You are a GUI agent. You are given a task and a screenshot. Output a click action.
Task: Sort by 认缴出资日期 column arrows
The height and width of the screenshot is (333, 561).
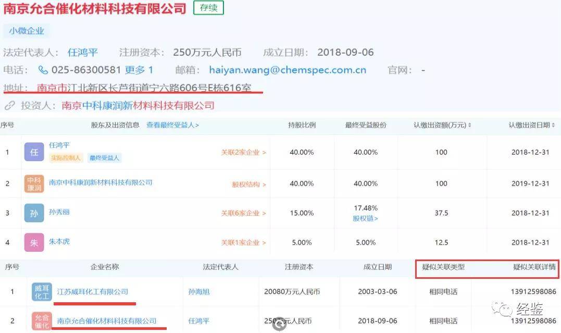point(553,125)
